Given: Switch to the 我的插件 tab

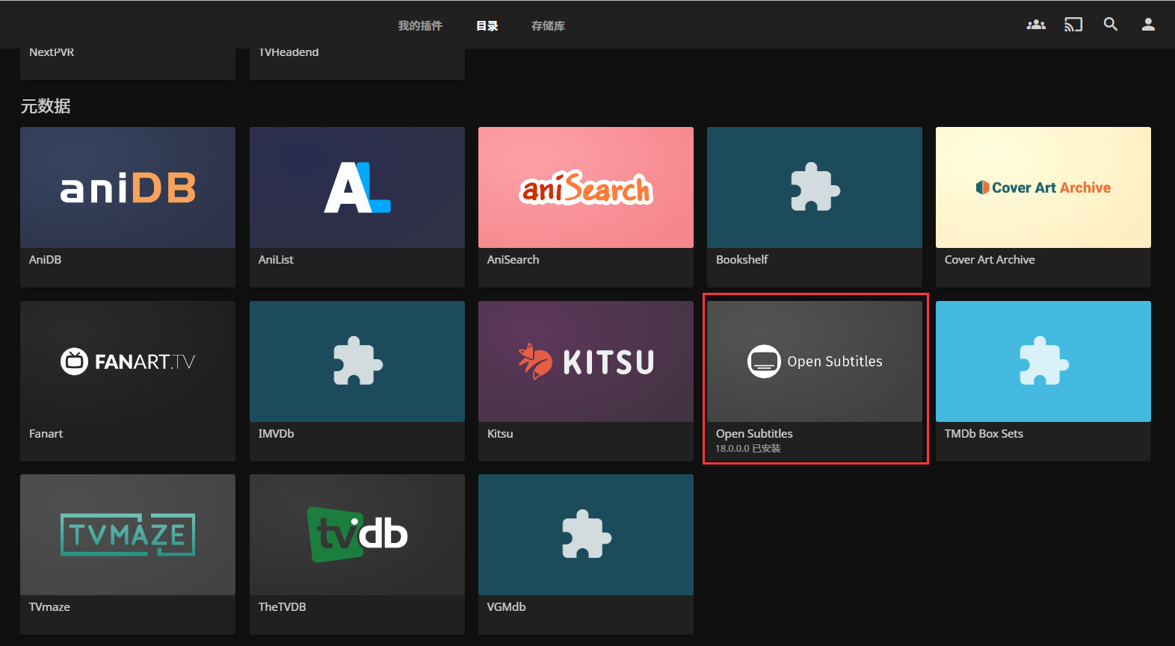Looking at the screenshot, I should pyautogui.click(x=420, y=26).
